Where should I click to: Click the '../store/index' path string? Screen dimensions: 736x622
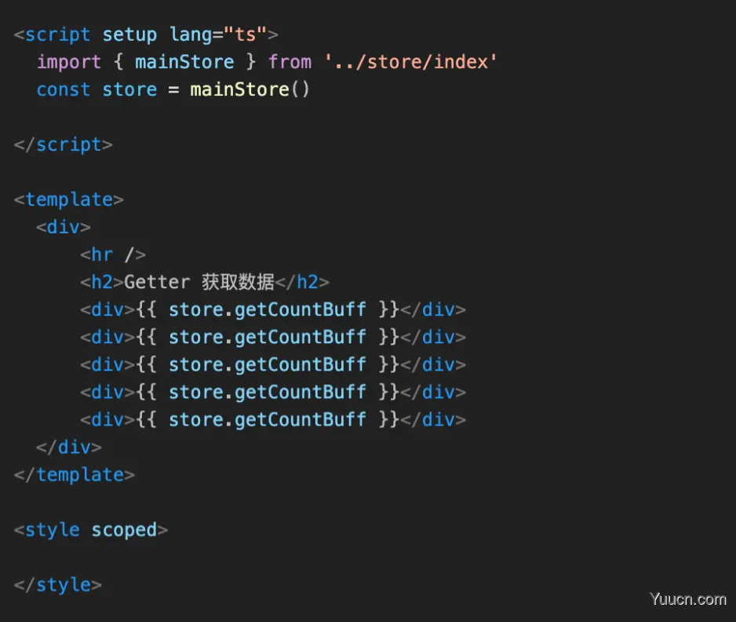[x=411, y=62]
